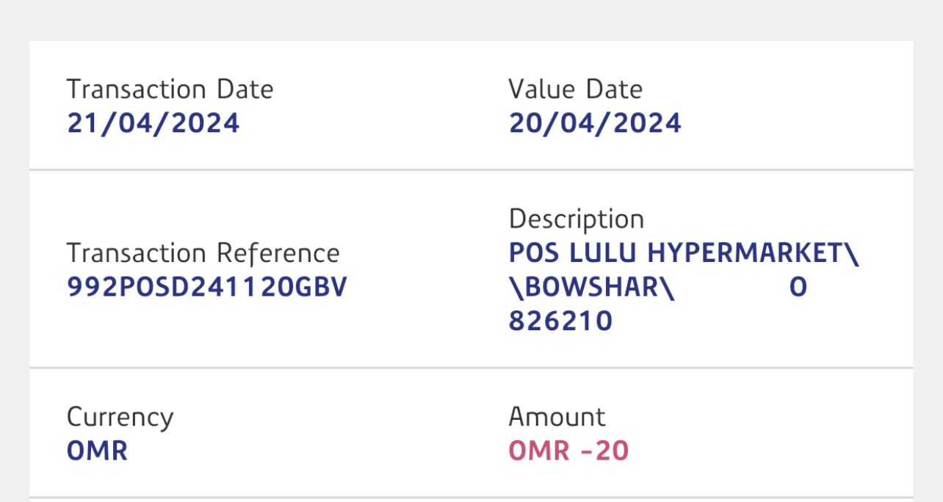Click the Description label
This screenshot has height=502, width=943.
pyautogui.click(x=576, y=219)
